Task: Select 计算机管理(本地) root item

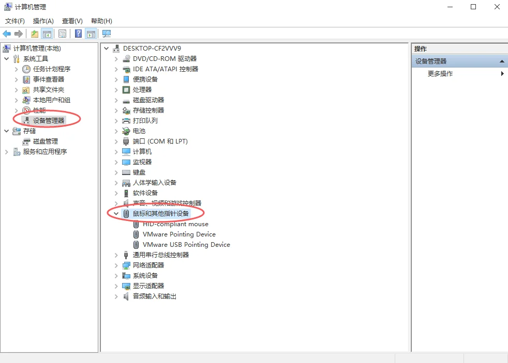Action: pyautogui.click(x=37, y=49)
